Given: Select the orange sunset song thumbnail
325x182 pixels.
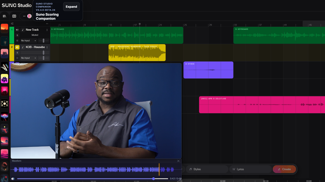Looking at the screenshot, I should (5, 29).
